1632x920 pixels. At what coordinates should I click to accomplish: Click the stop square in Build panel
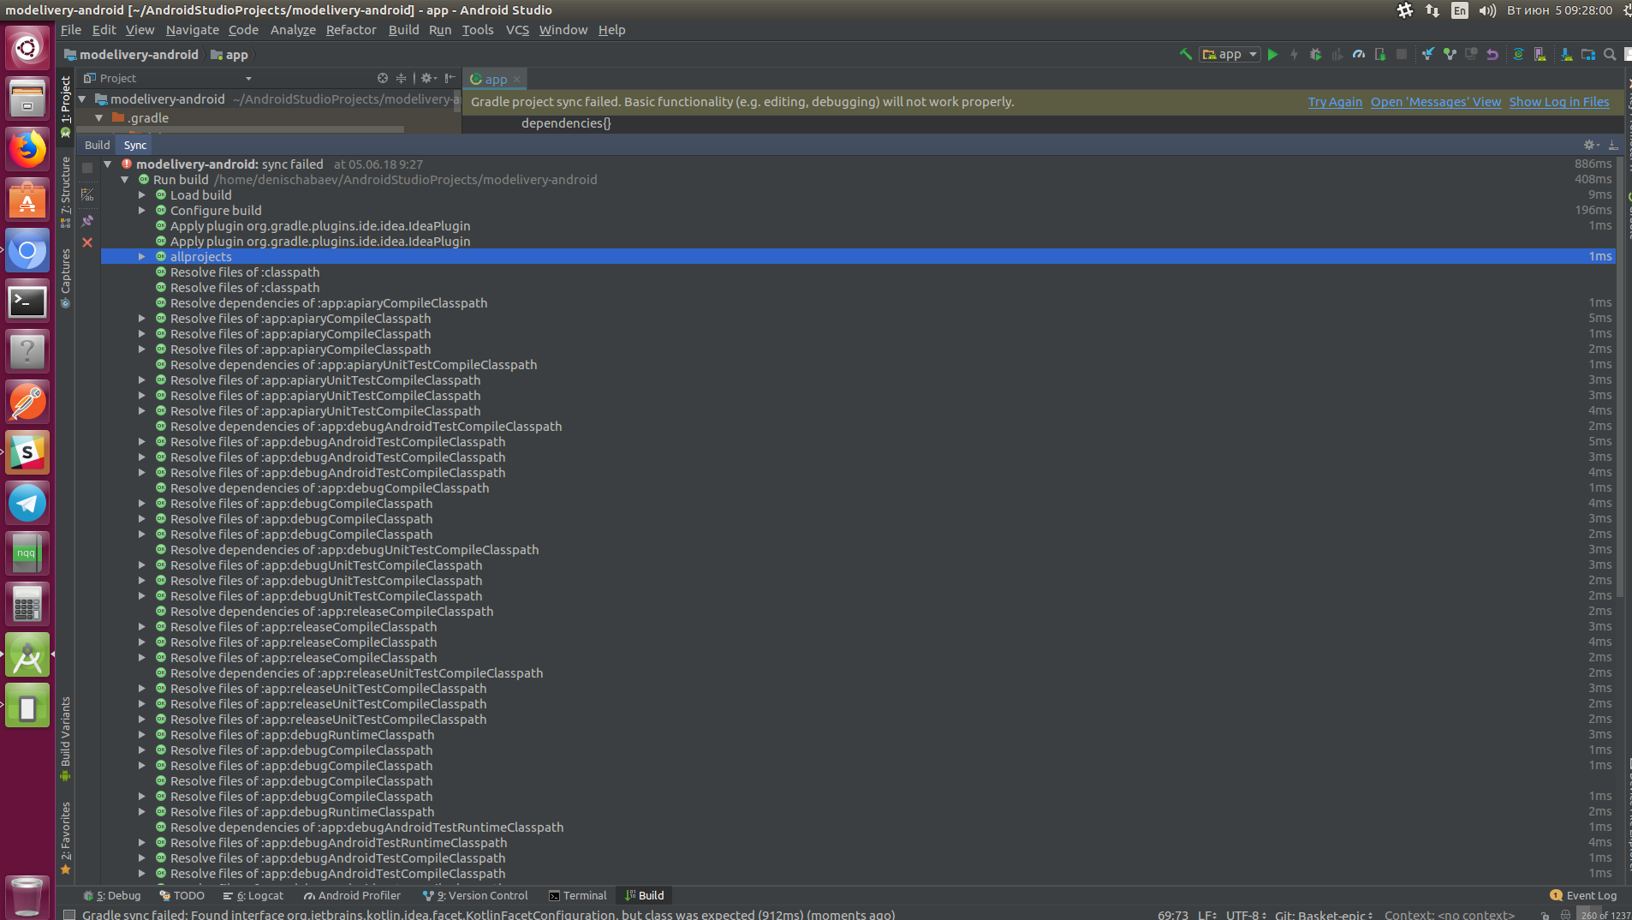(87, 168)
